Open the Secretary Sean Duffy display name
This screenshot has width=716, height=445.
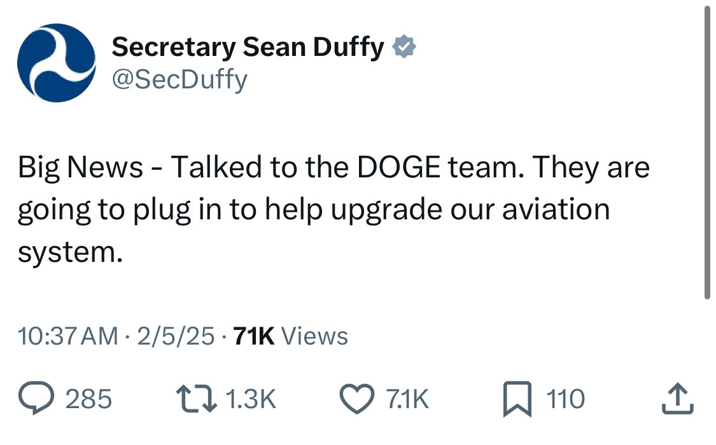248,47
